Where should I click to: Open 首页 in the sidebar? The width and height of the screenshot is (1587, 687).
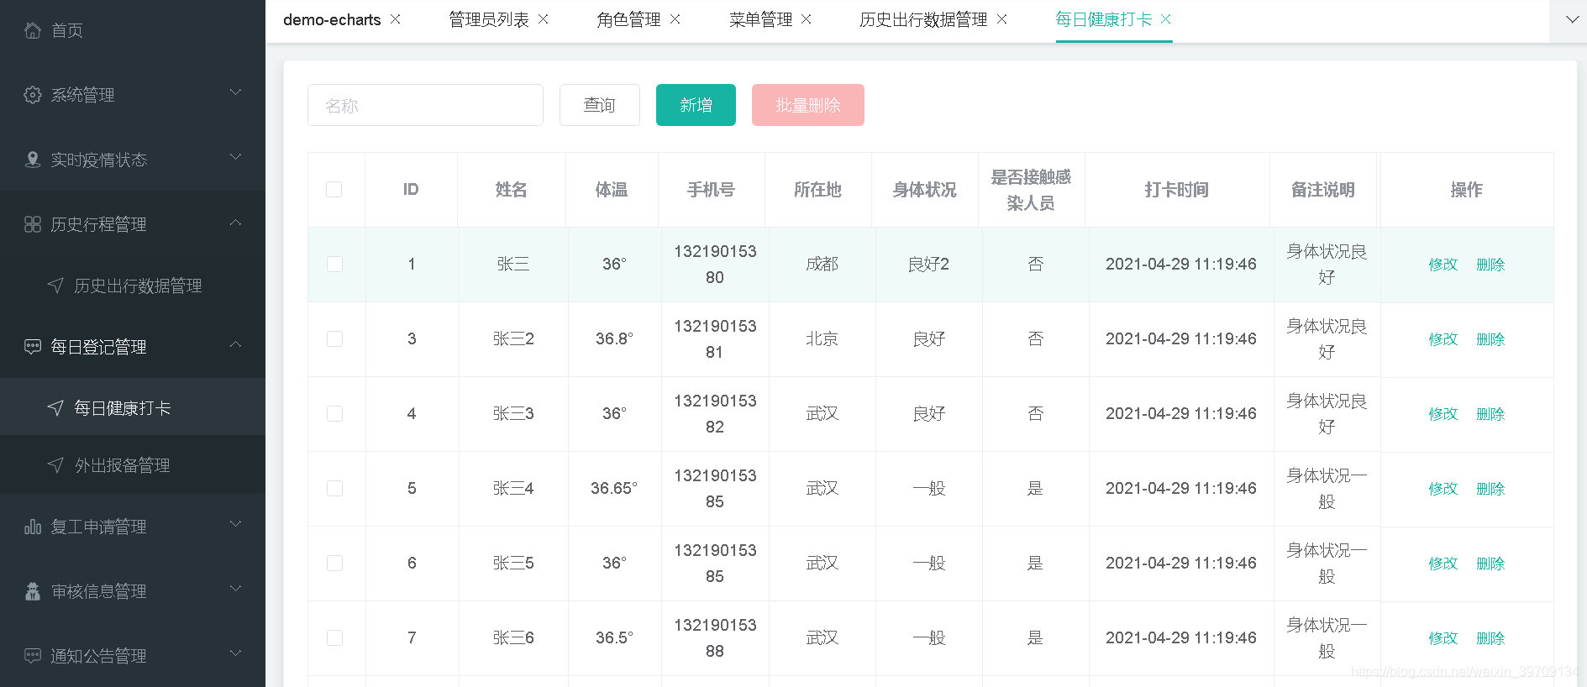133,30
